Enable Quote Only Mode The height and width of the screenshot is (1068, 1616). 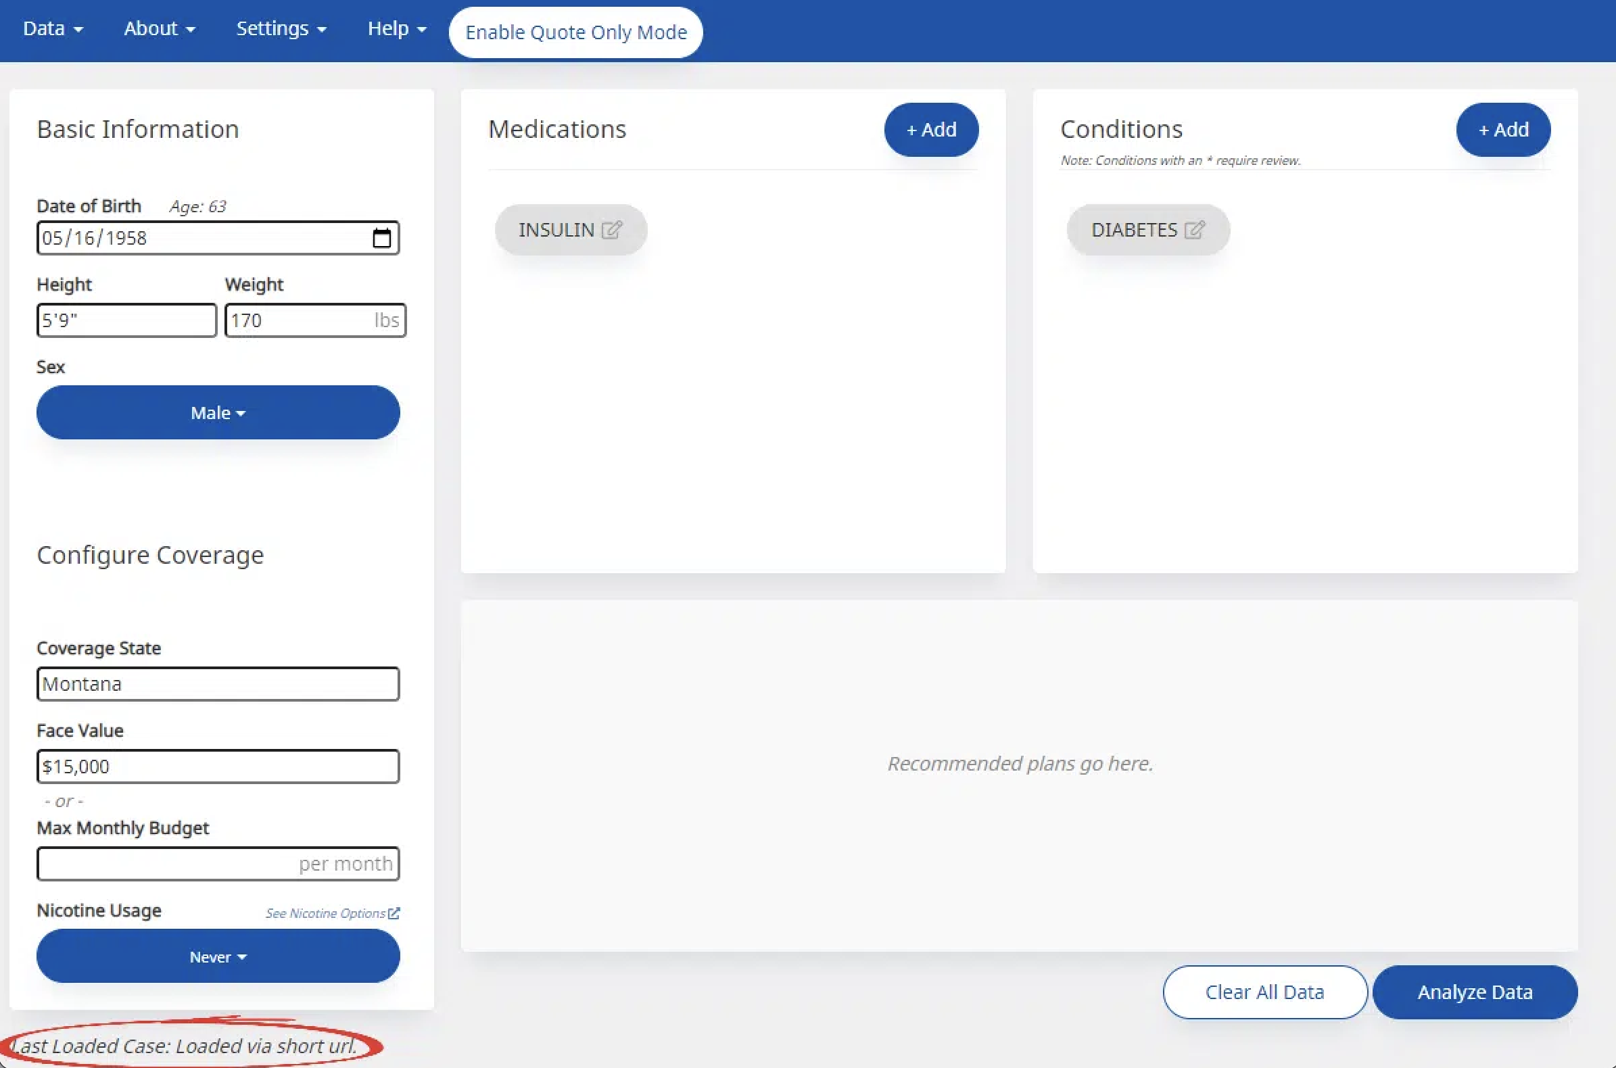tap(575, 32)
